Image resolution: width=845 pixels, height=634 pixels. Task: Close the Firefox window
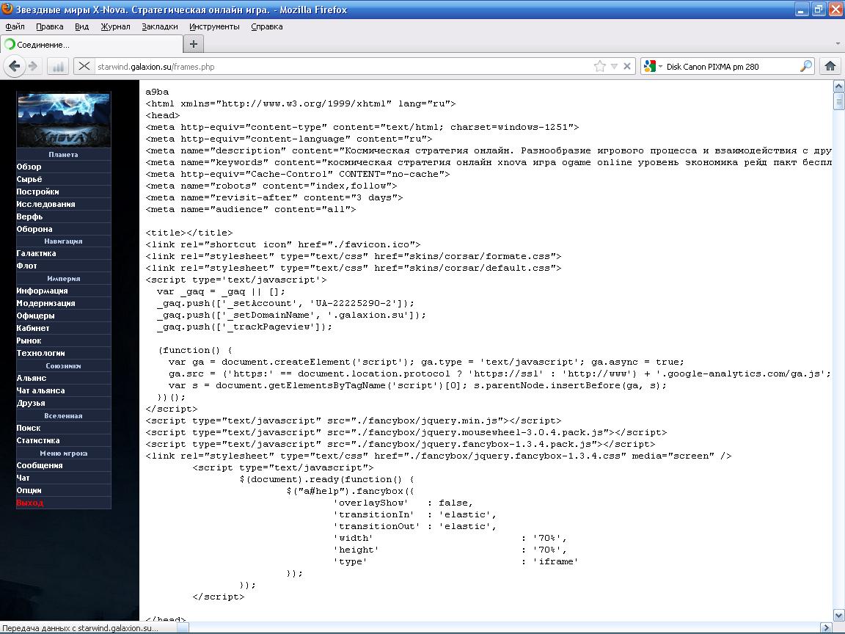[835, 9]
